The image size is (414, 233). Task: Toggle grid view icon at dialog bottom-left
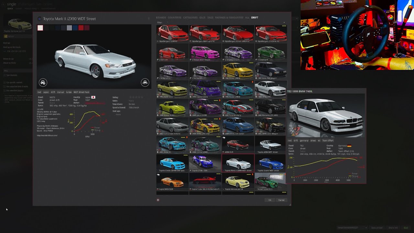pos(158,200)
